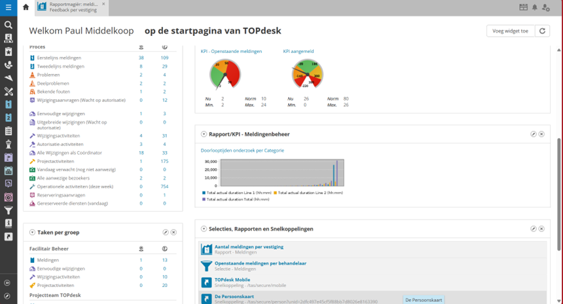
Task: Switch to the Rapportmagiër tab
Action: pyautogui.click(x=71, y=7)
